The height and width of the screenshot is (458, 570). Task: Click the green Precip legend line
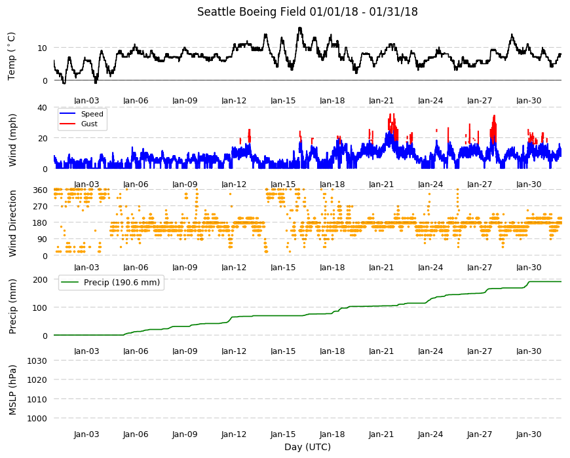(70, 283)
